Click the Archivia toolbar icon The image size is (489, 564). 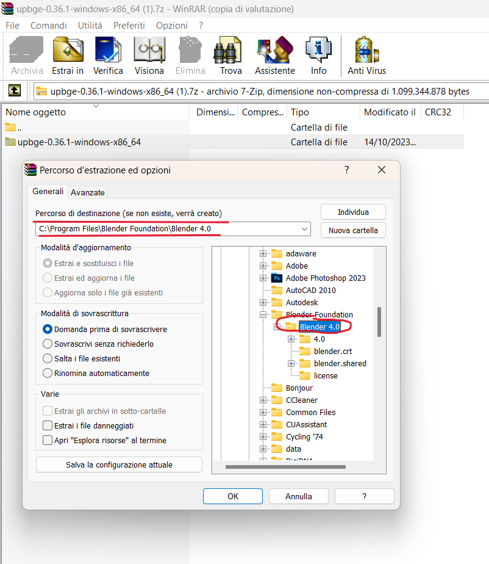pos(27,50)
